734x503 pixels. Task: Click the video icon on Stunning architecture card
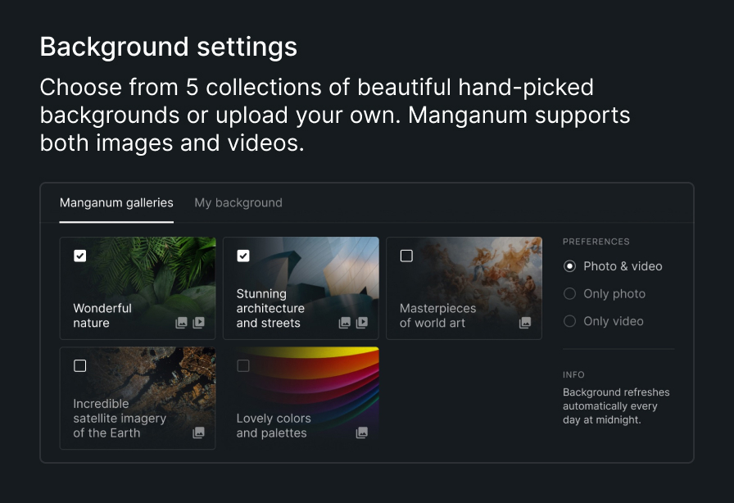(x=362, y=323)
